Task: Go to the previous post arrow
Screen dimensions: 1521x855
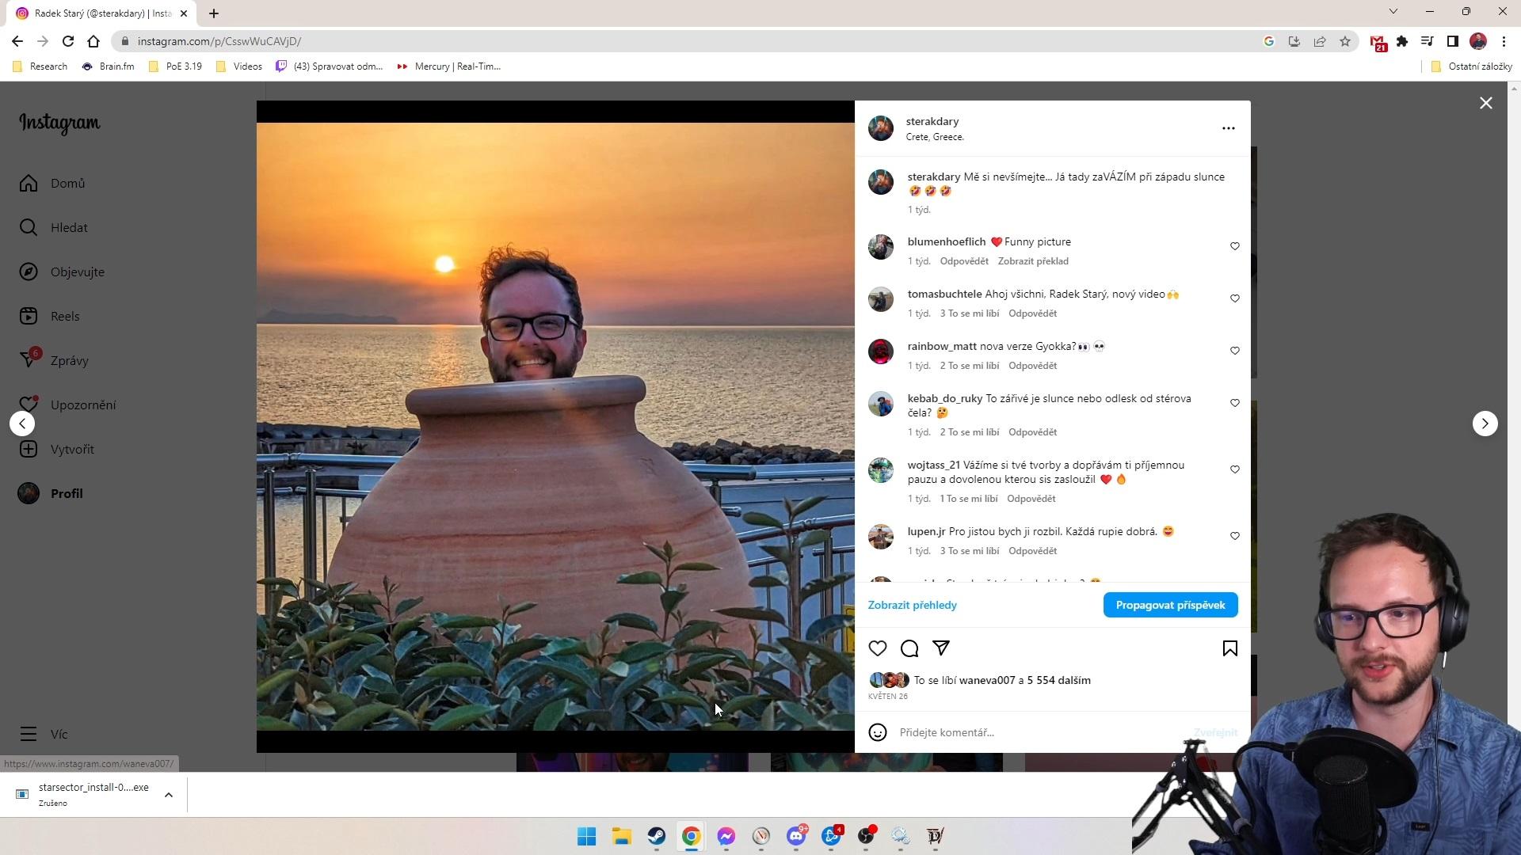Action: tap(22, 424)
